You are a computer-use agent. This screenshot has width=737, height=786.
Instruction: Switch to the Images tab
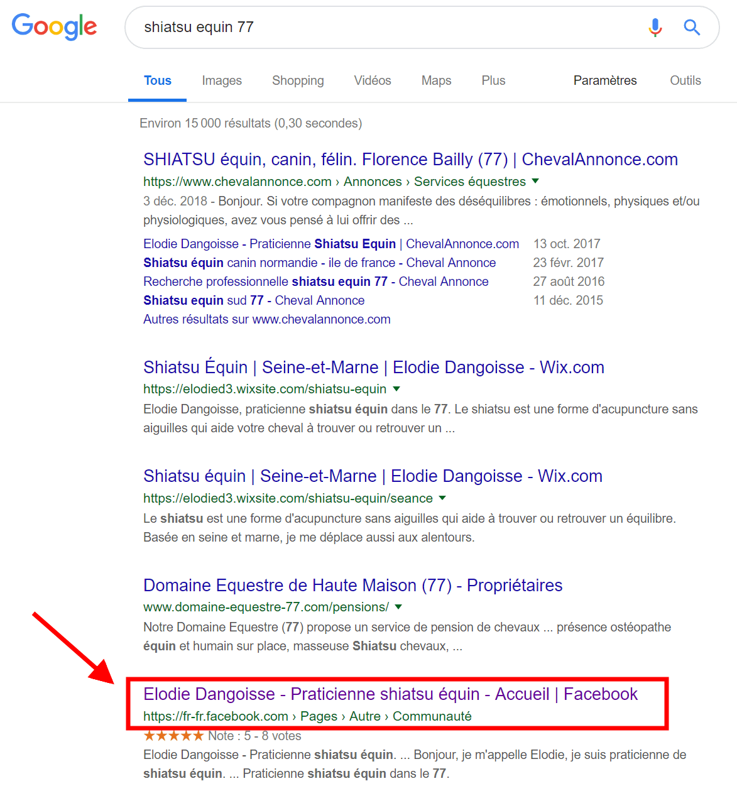click(222, 80)
